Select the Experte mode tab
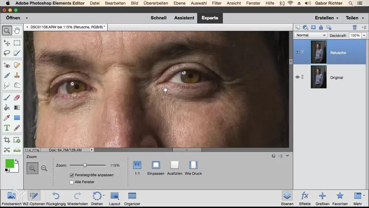The height and width of the screenshot is (208, 369). (x=210, y=18)
